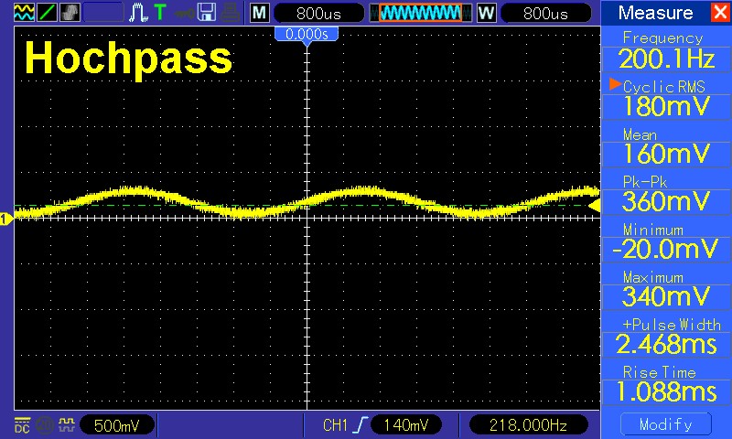Click the floppy disk save icon
The height and width of the screenshot is (439, 732).
(207, 13)
